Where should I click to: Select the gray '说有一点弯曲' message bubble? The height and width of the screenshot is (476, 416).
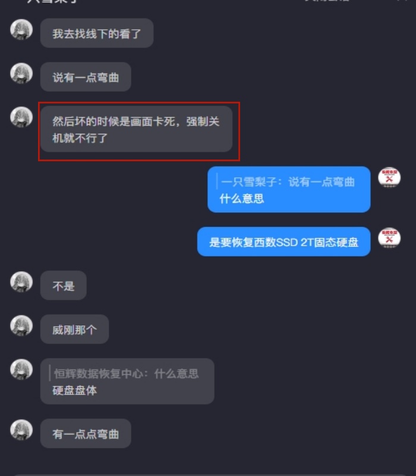(86, 77)
